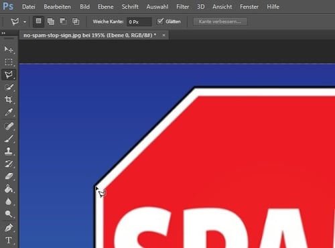
Task: Open the Ebene menu
Action: [x=105, y=7]
